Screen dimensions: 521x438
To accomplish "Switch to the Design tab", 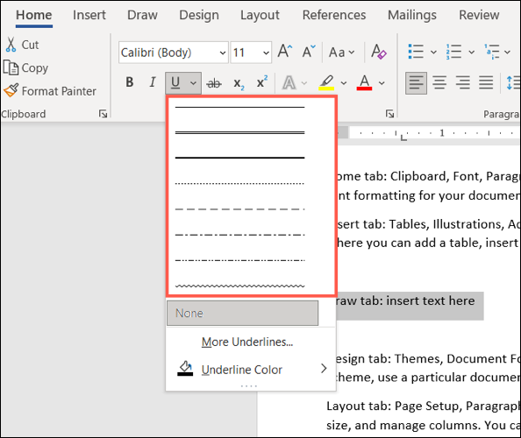I will coord(199,15).
